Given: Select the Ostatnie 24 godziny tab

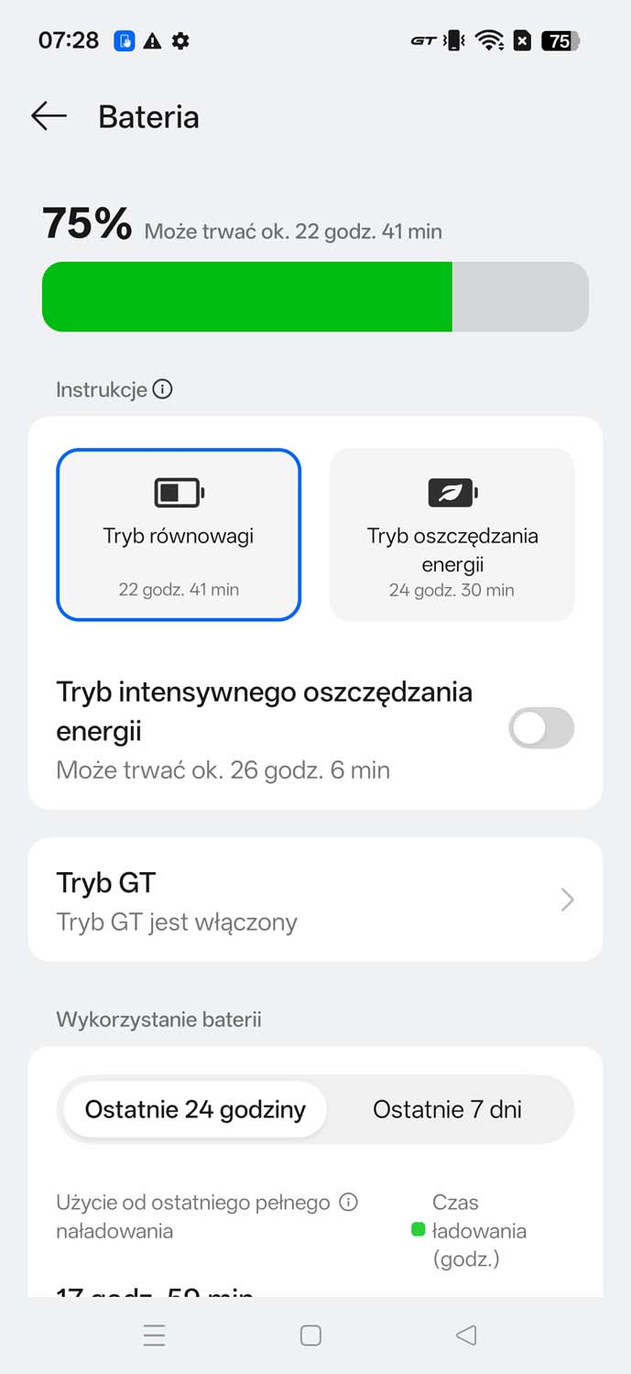Looking at the screenshot, I should coord(194,1109).
